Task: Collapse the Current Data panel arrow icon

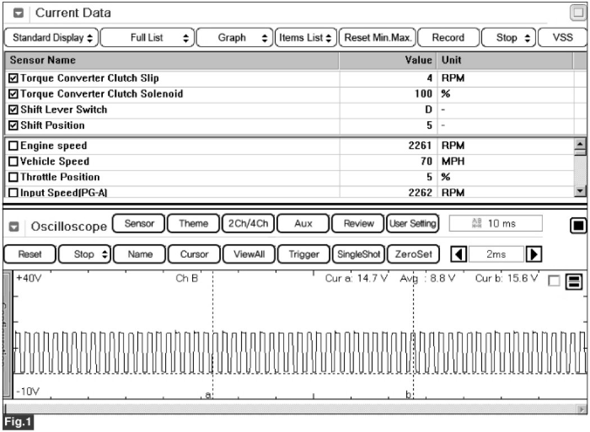Action: 18,12
